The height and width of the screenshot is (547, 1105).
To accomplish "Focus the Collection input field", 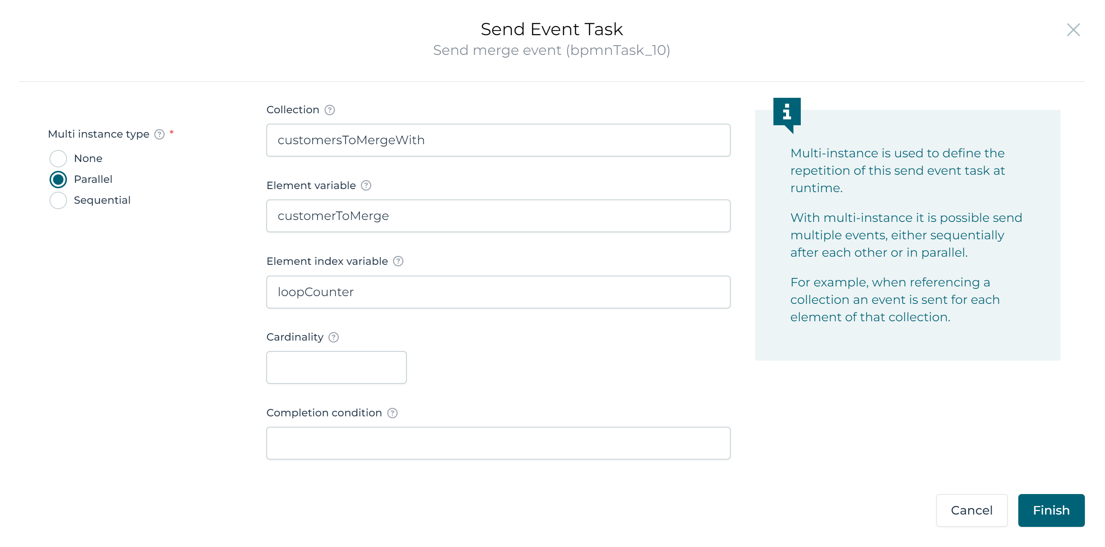I will pyautogui.click(x=498, y=140).
